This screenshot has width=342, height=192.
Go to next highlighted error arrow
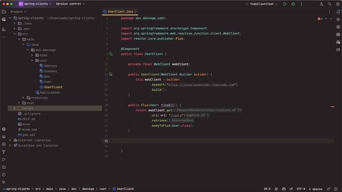(x=331, y=19)
